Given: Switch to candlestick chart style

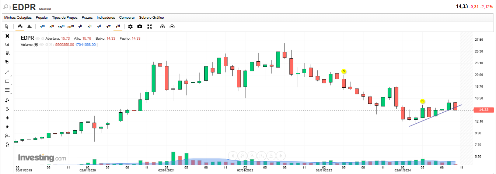Looking at the screenshot, I should [x=20, y=26].
